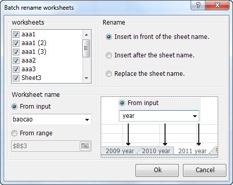Uncheck the aaa3 worksheet checkbox
This screenshot has height=185, width=233.
(16, 69)
